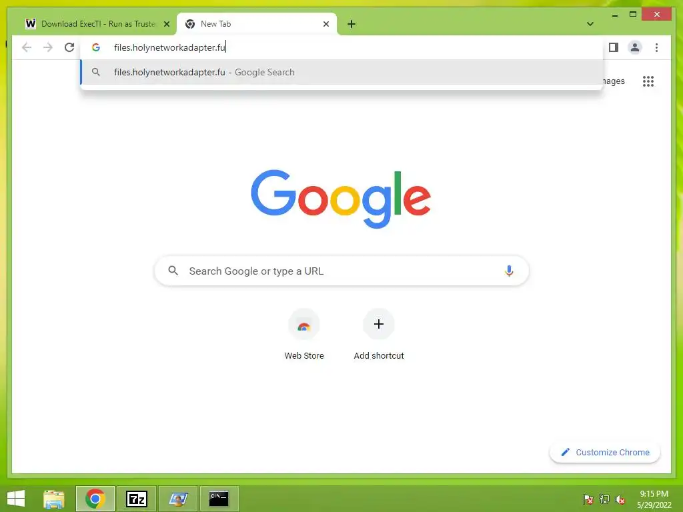Click the Google G icon in address bar
Viewport: 683px width, 512px height.
pyautogui.click(x=96, y=47)
